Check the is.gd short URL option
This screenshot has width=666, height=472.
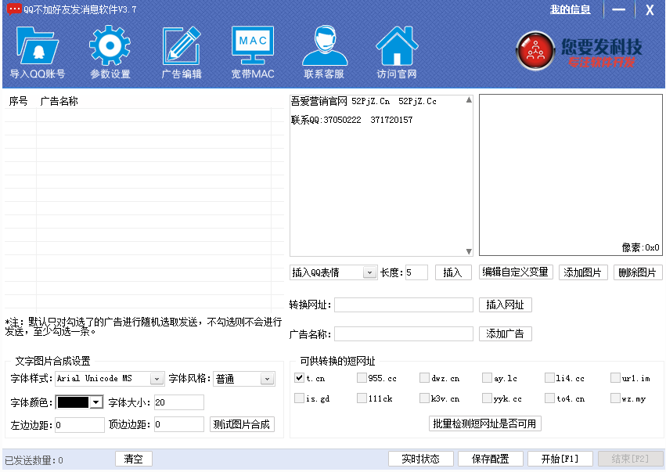[299, 398]
